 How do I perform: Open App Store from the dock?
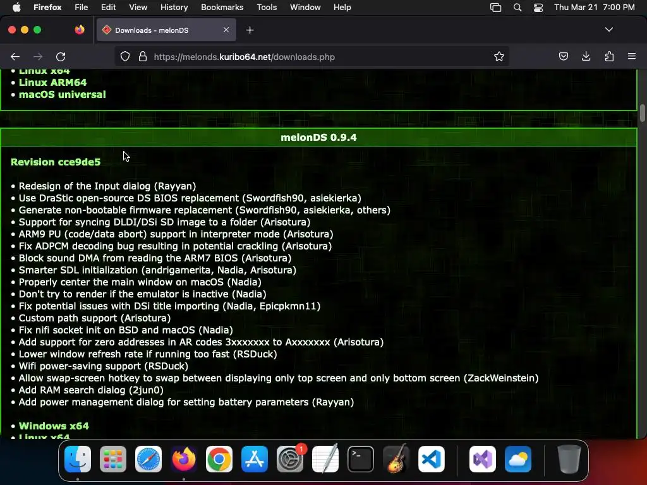[x=255, y=459]
